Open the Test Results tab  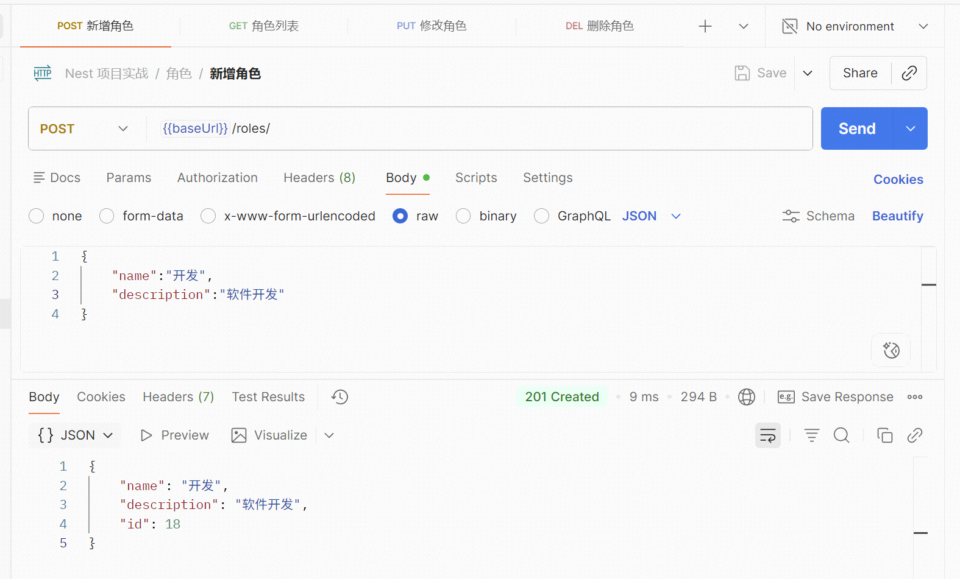pos(268,397)
